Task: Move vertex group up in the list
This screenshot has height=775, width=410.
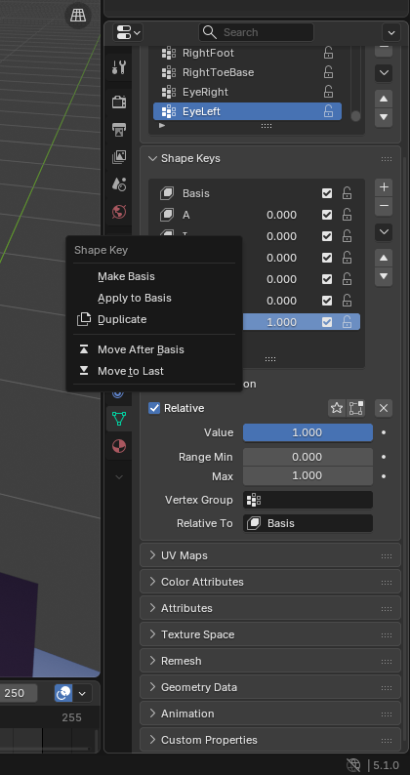Action: coord(384,99)
